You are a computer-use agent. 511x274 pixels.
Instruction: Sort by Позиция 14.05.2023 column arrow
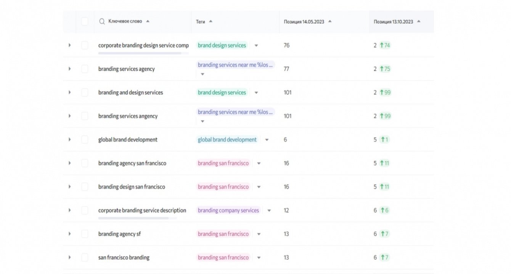330,22
